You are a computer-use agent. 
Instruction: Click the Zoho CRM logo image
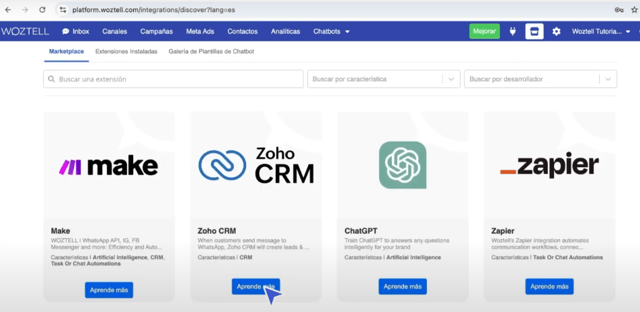coord(256,165)
